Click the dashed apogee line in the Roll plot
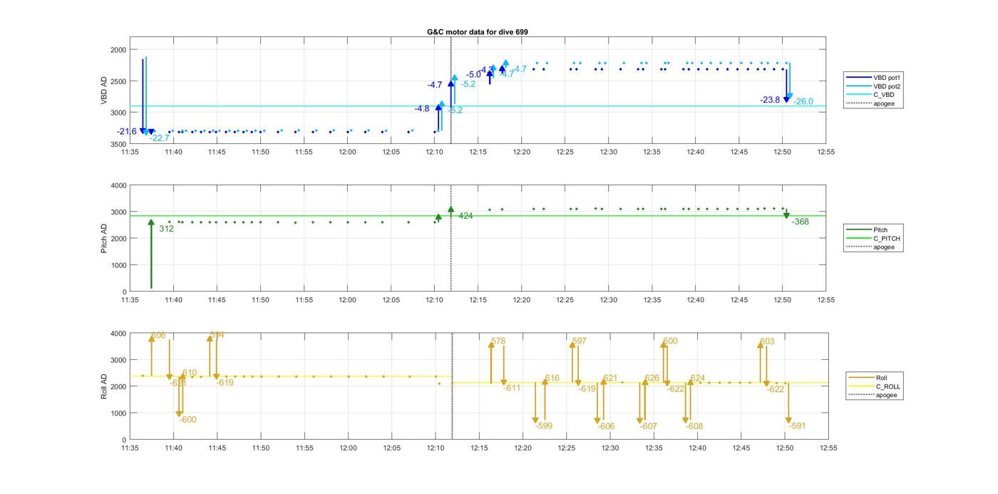Screen dimensions: 998x494 click(x=452, y=386)
